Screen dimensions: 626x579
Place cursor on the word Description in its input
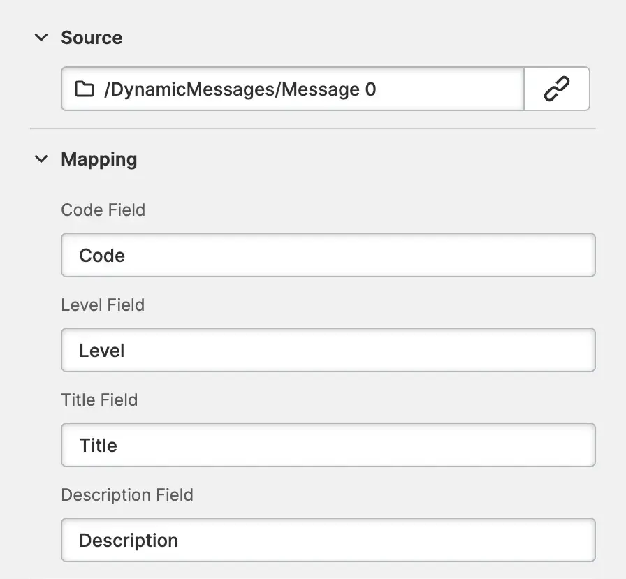(x=129, y=541)
